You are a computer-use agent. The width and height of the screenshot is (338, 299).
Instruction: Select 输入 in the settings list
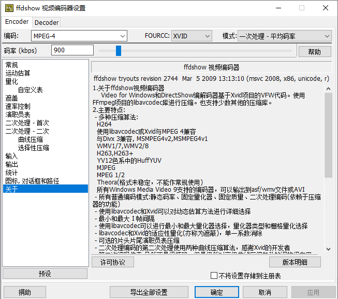coord(11,156)
